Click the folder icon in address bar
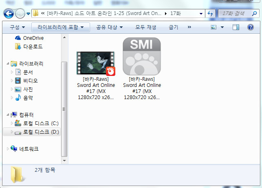This screenshot has width=262, height=188. tap(35, 13)
